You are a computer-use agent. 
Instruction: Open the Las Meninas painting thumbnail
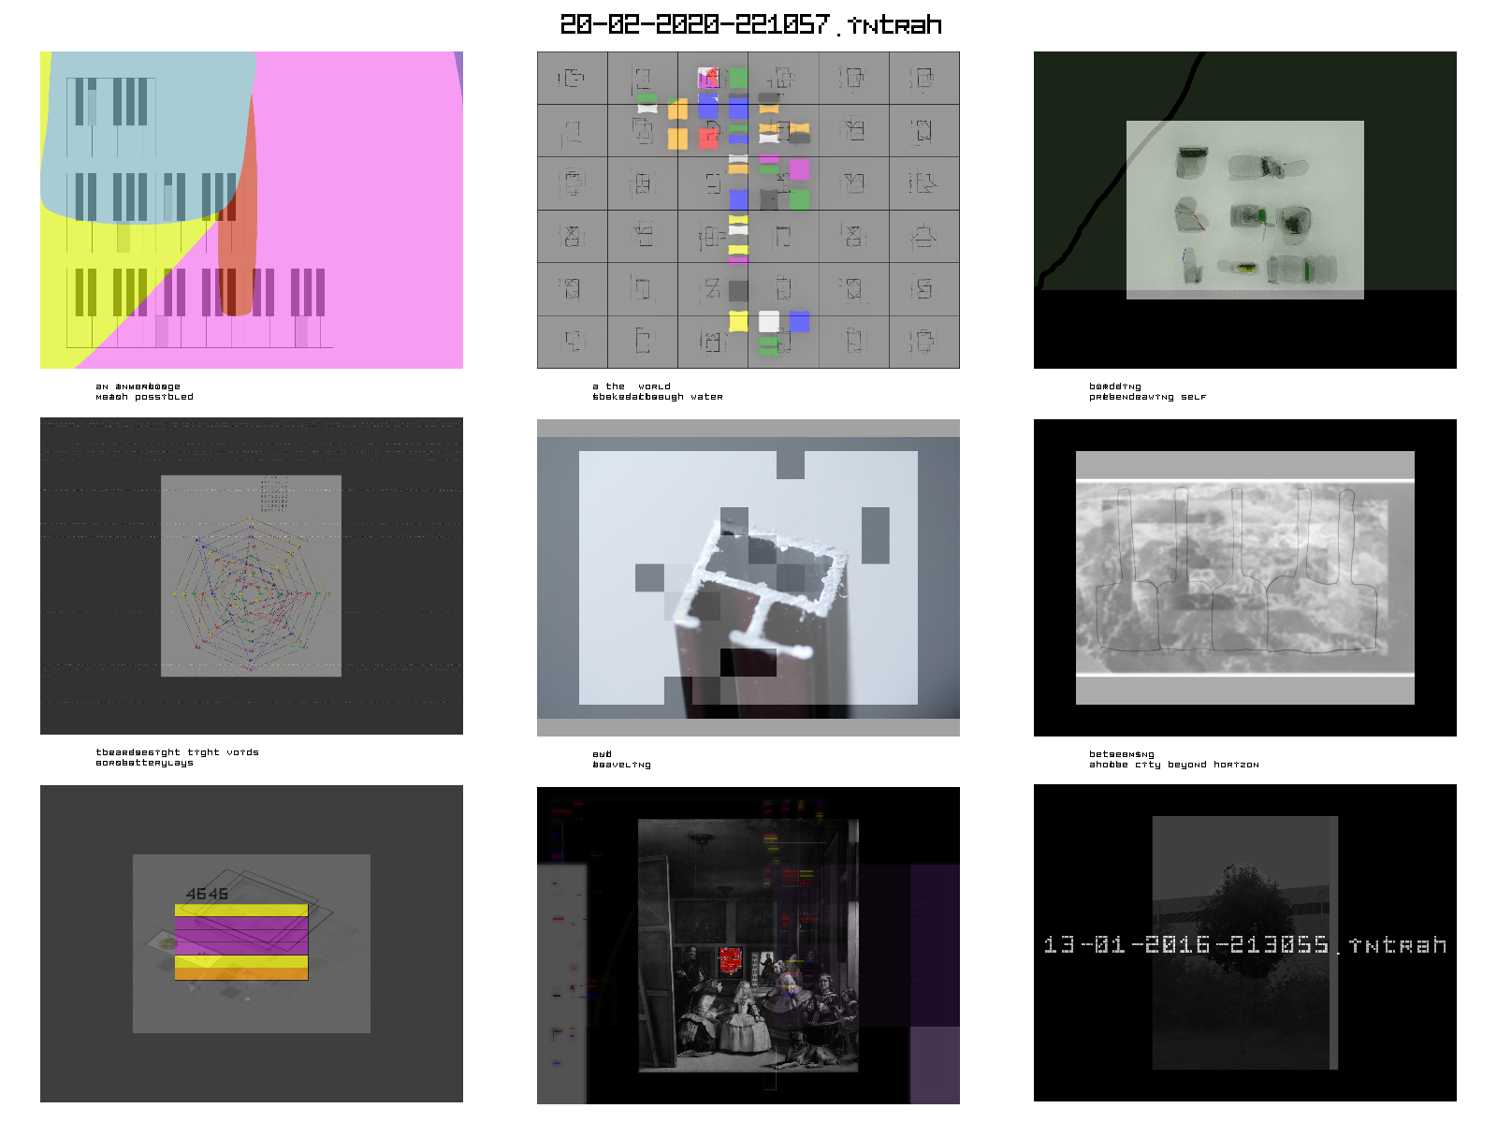click(x=748, y=945)
